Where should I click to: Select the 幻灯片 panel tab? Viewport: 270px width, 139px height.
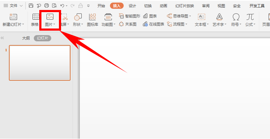tap(42, 38)
